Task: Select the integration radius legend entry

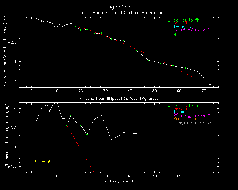Action: pos(192,122)
